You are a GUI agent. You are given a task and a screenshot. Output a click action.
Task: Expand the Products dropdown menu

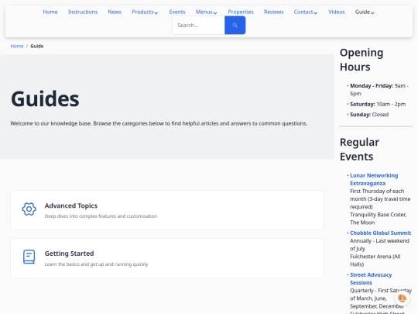pos(145,12)
